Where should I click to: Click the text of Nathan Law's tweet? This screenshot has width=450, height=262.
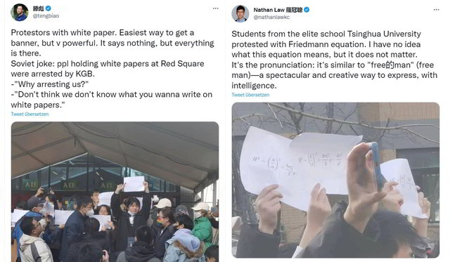click(335, 60)
